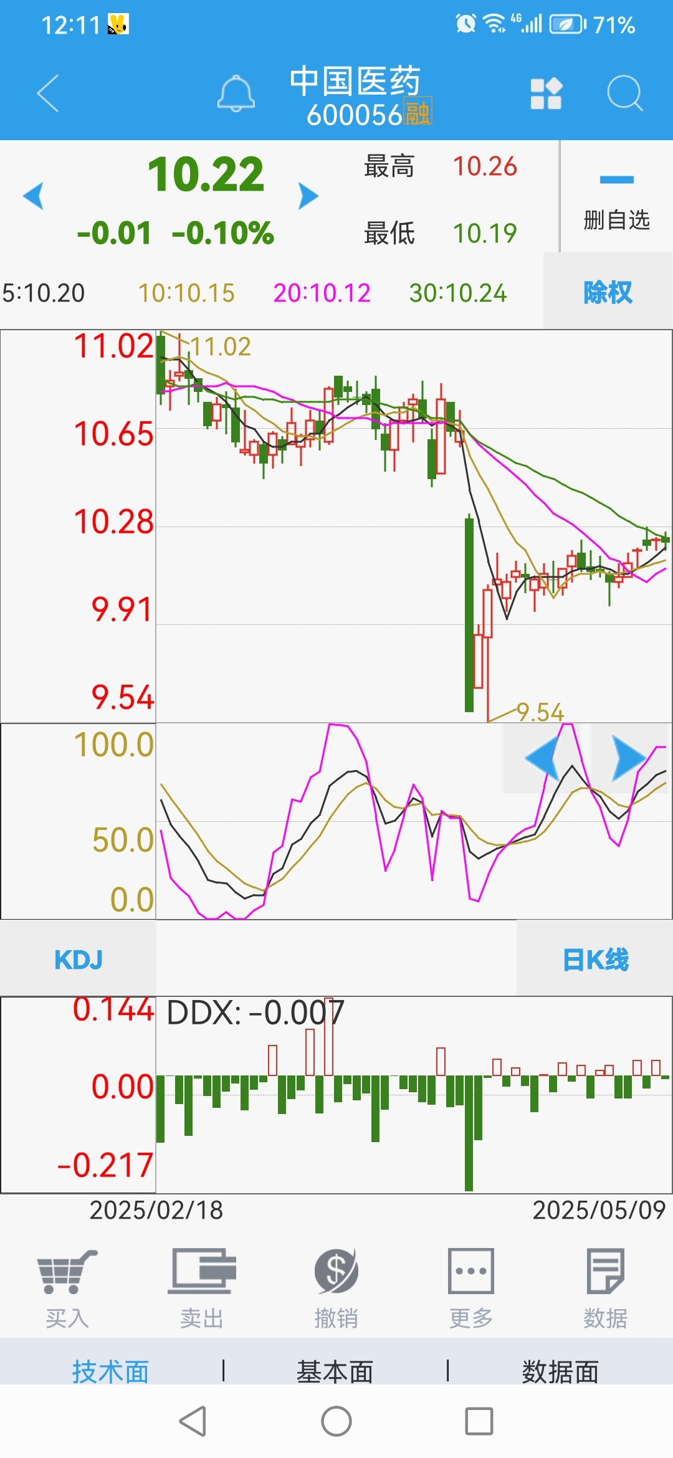Tap the 30:10.24 moving average value

tap(458, 293)
